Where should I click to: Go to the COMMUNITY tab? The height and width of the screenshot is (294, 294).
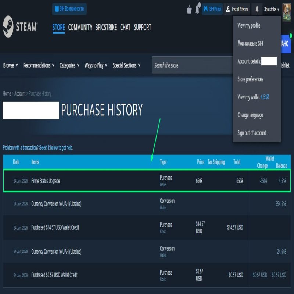click(80, 27)
